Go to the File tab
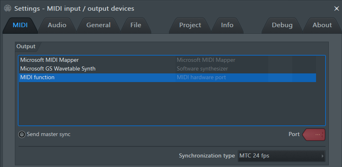The height and width of the screenshot is (167, 342). [x=136, y=25]
